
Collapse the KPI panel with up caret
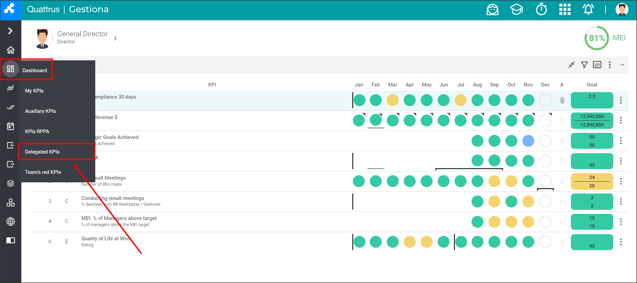(622, 65)
